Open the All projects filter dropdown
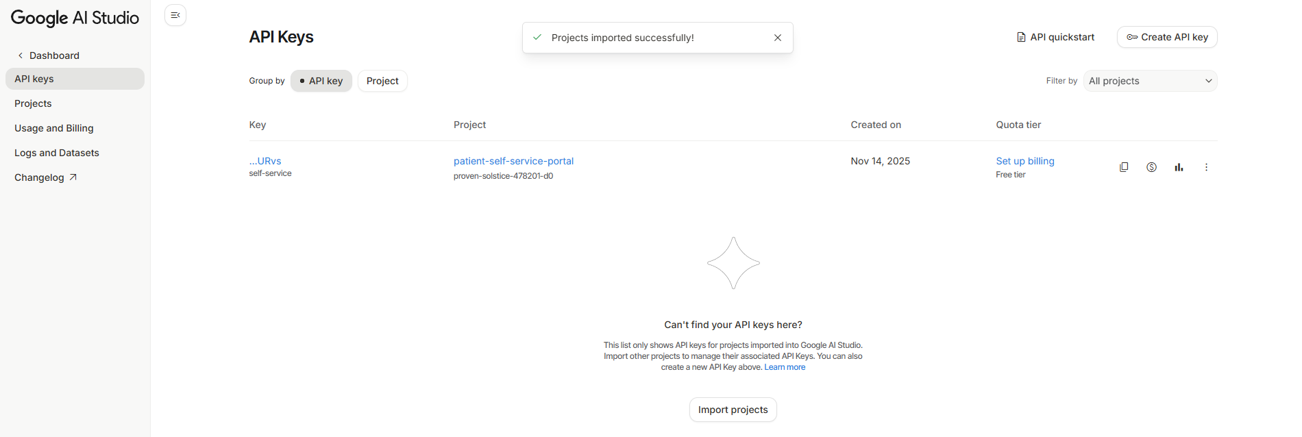 click(x=1150, y=80)
